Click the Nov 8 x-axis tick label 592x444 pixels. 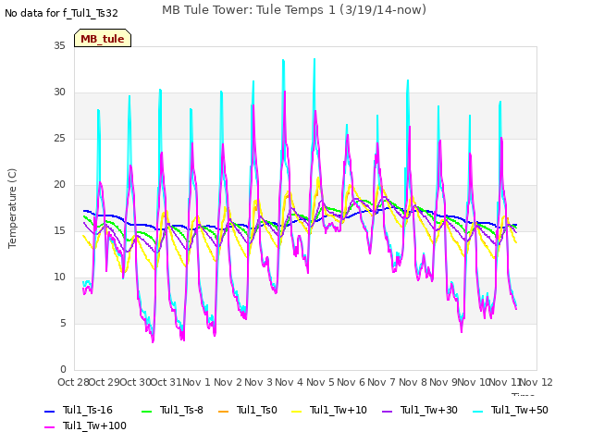point(413,382)
